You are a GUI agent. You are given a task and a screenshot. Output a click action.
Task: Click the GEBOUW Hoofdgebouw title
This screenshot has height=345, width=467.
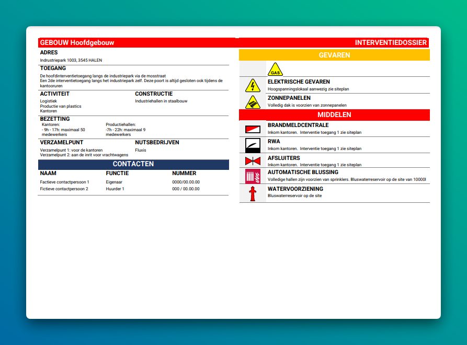click(x=77, y=43)
